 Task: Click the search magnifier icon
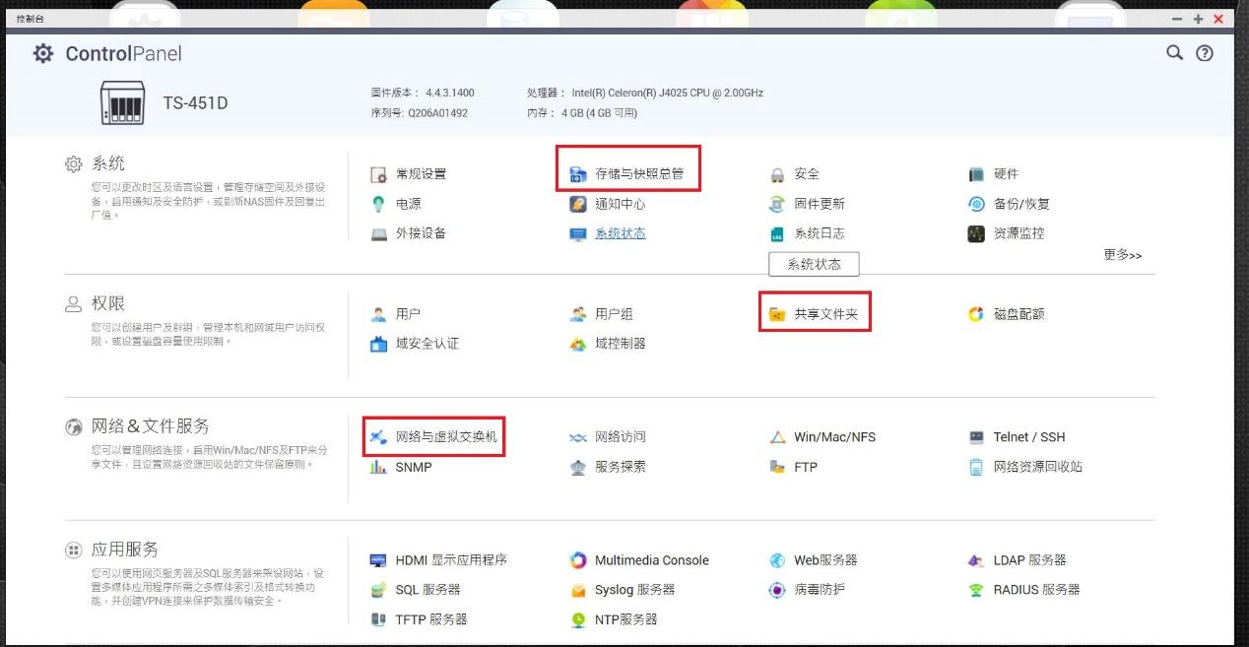click(1174, 53)
